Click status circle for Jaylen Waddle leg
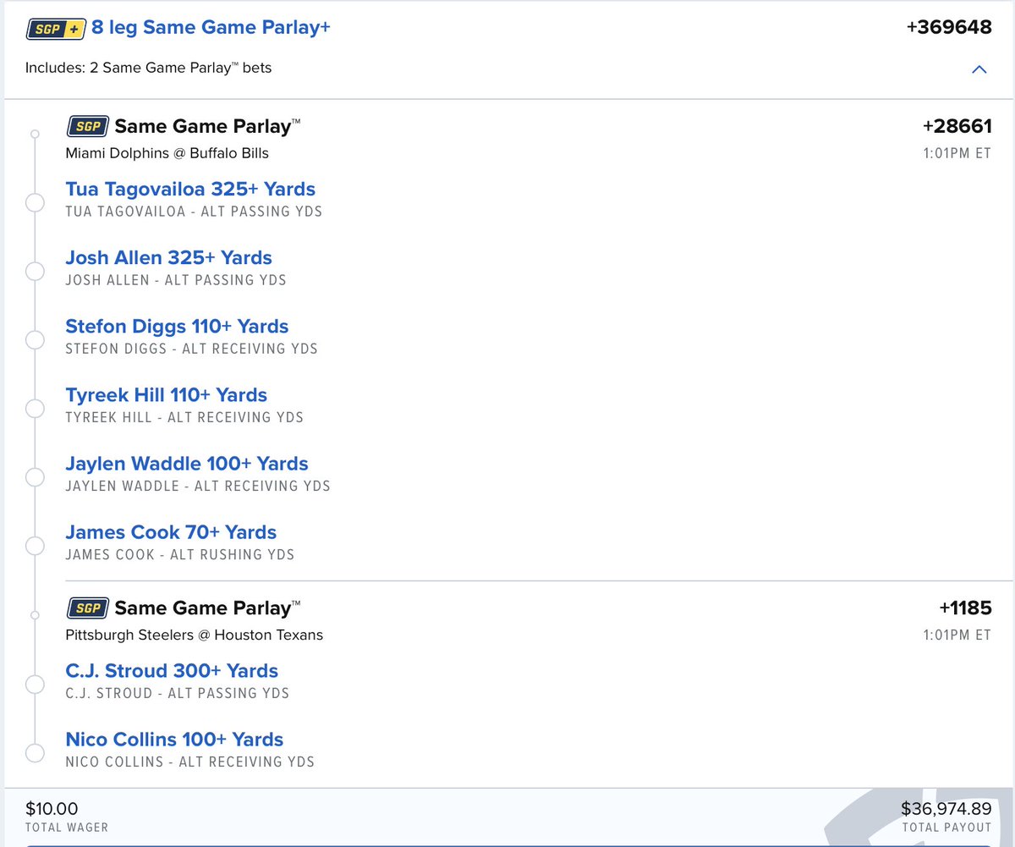 click(35, 477)
